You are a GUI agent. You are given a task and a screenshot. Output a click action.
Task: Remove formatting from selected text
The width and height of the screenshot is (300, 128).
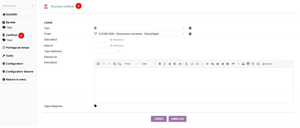click(x=186, y=64)
